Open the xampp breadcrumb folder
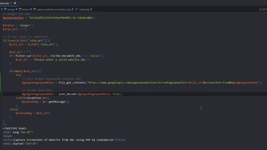Screen dimensions: 267x150 click(11, 10)
